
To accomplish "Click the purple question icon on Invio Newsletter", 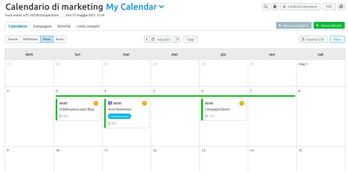I will pos(110,103).
